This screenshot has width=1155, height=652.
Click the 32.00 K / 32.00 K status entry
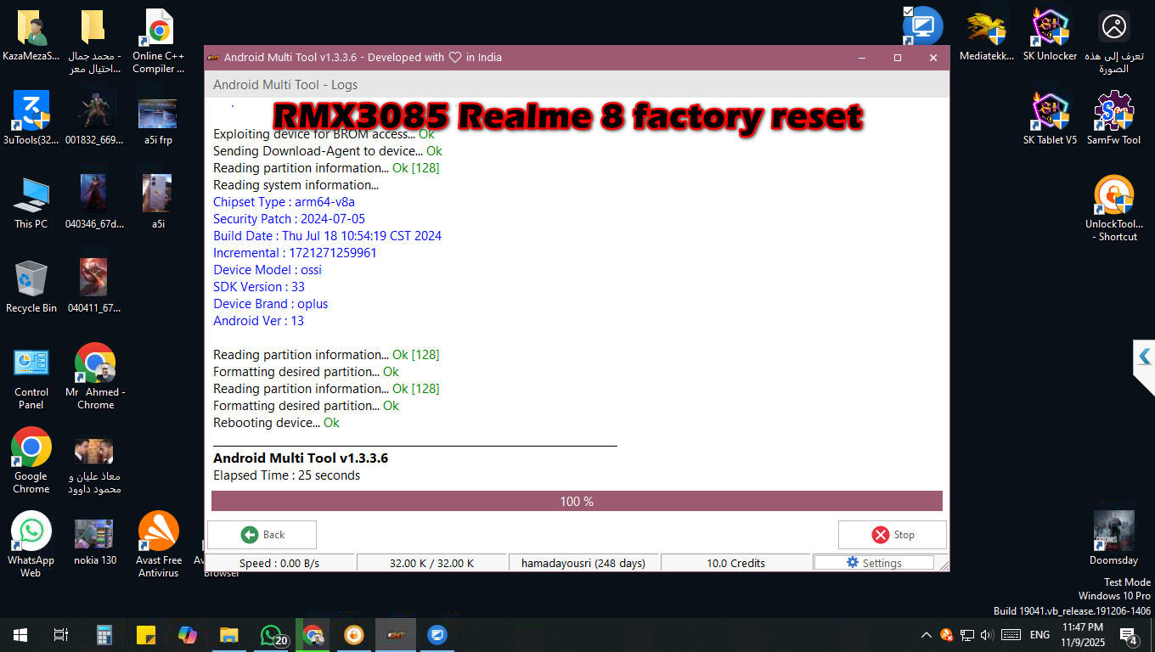[x=431, y=563]
